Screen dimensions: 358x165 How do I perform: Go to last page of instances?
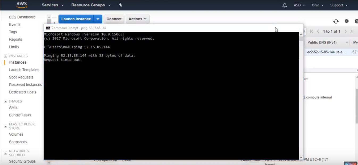[352, 31]
